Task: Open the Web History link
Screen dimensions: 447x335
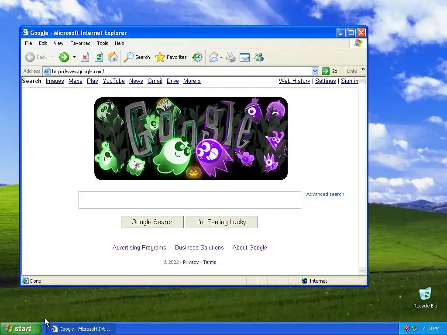Action: point(295,81)
